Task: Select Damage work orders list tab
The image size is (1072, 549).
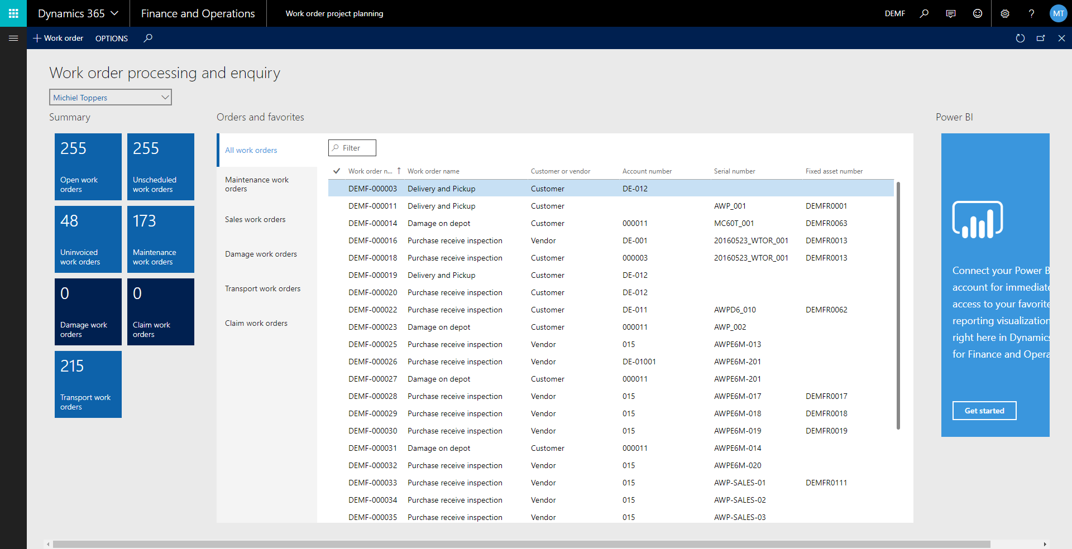Action: [x=267, y=254]
